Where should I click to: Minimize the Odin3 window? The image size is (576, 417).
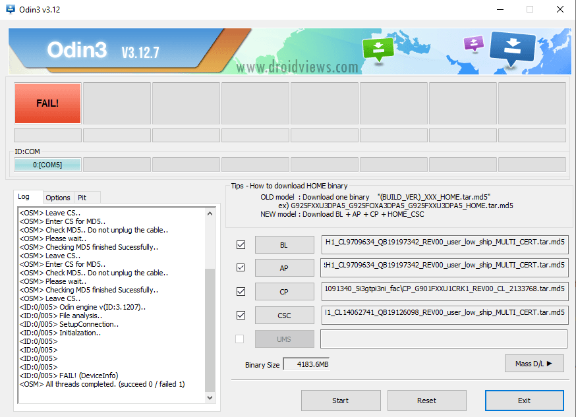point(500,9)
